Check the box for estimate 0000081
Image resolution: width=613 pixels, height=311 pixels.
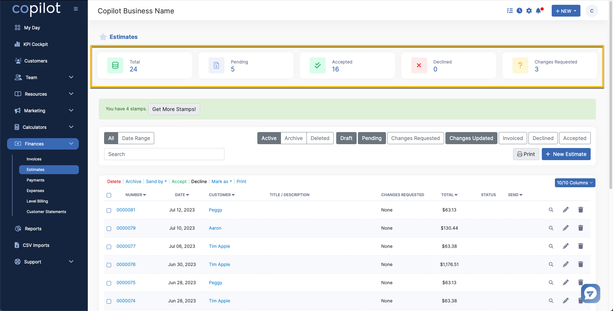109,211
